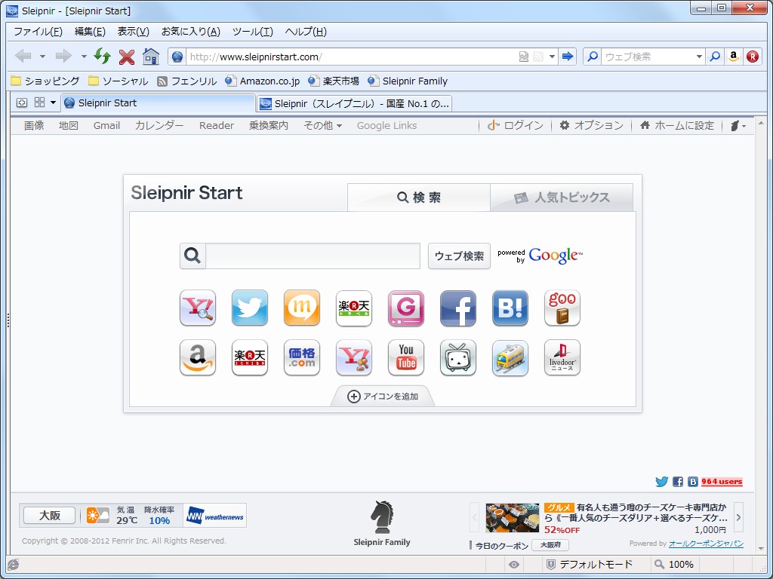The image size is (773, 579).
Task: Toggle the page visibility eye icon in status bar
Action: [514, 564]
